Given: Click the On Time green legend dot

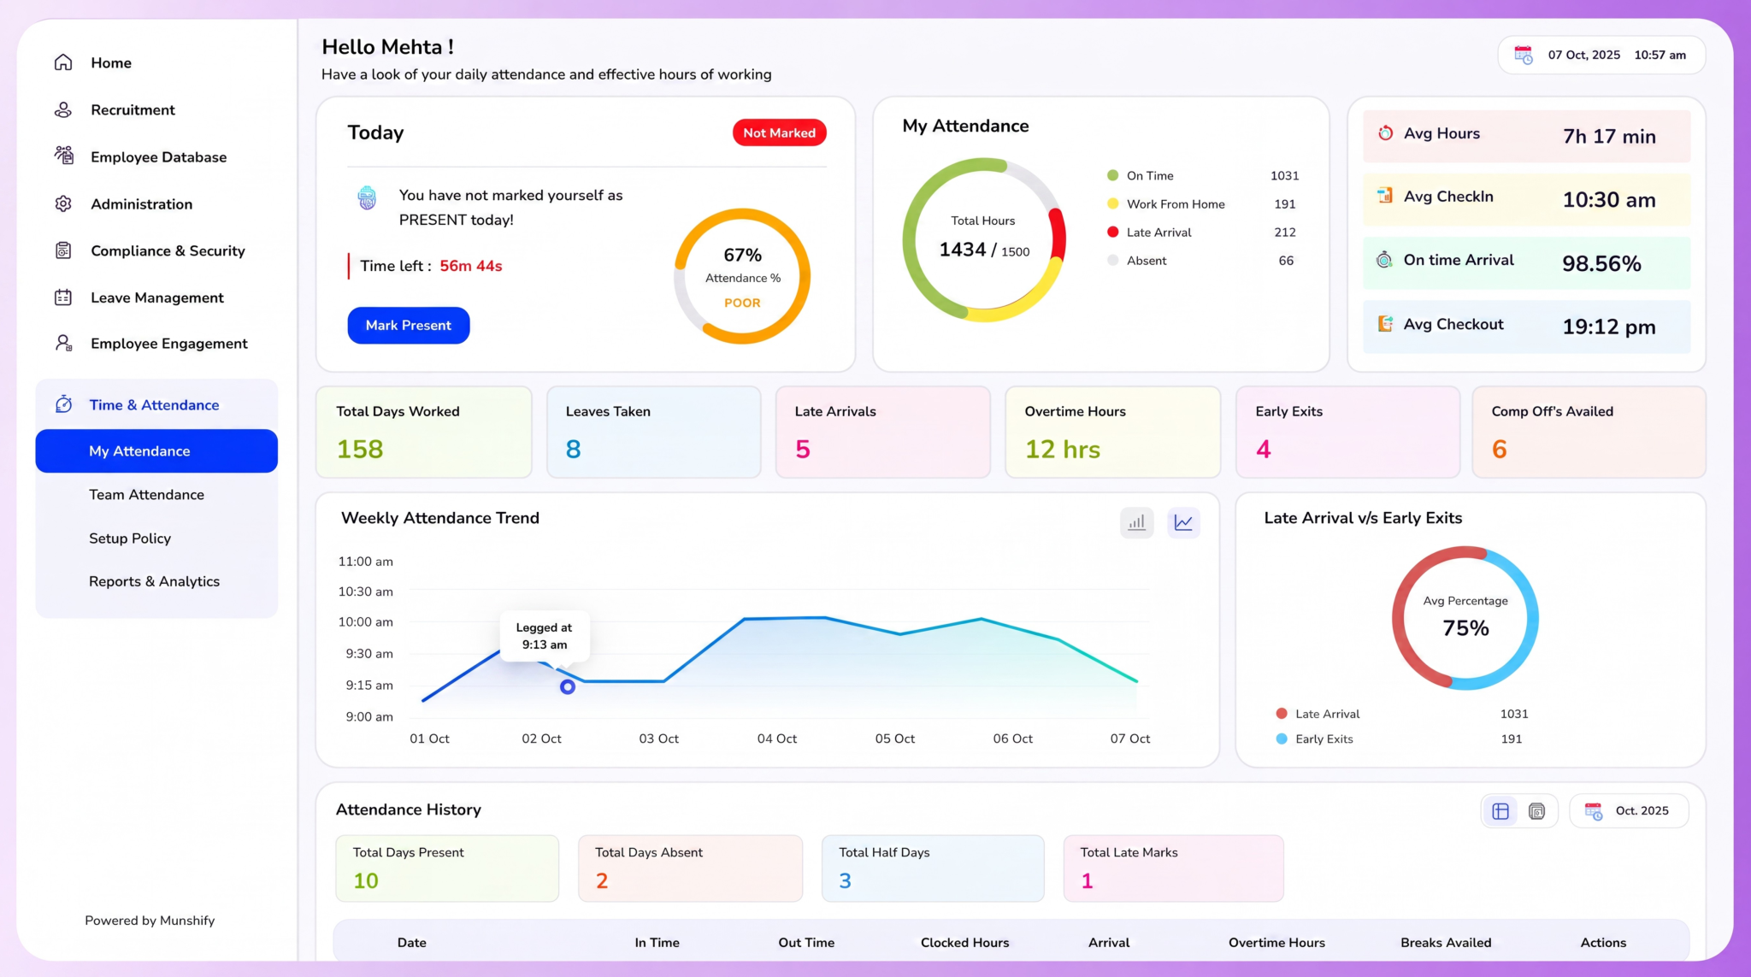Looking at the screenshot, I should pos(1112,175).
